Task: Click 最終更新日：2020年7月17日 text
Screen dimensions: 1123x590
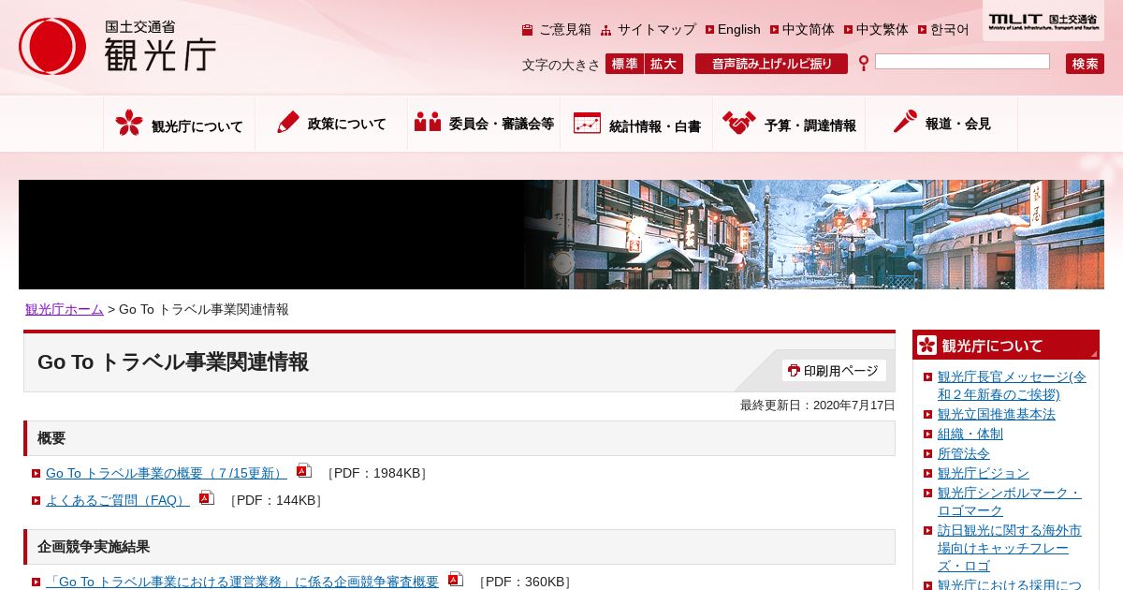Action: (x=818, y=406)
